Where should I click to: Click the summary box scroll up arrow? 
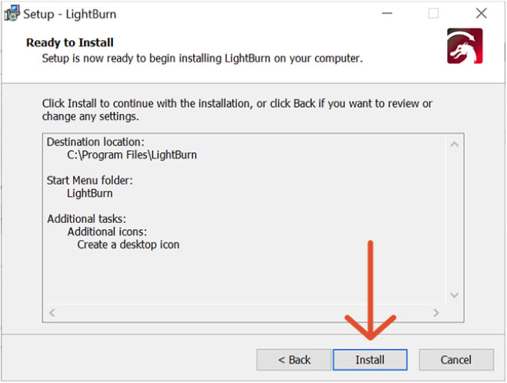[454, 144]
